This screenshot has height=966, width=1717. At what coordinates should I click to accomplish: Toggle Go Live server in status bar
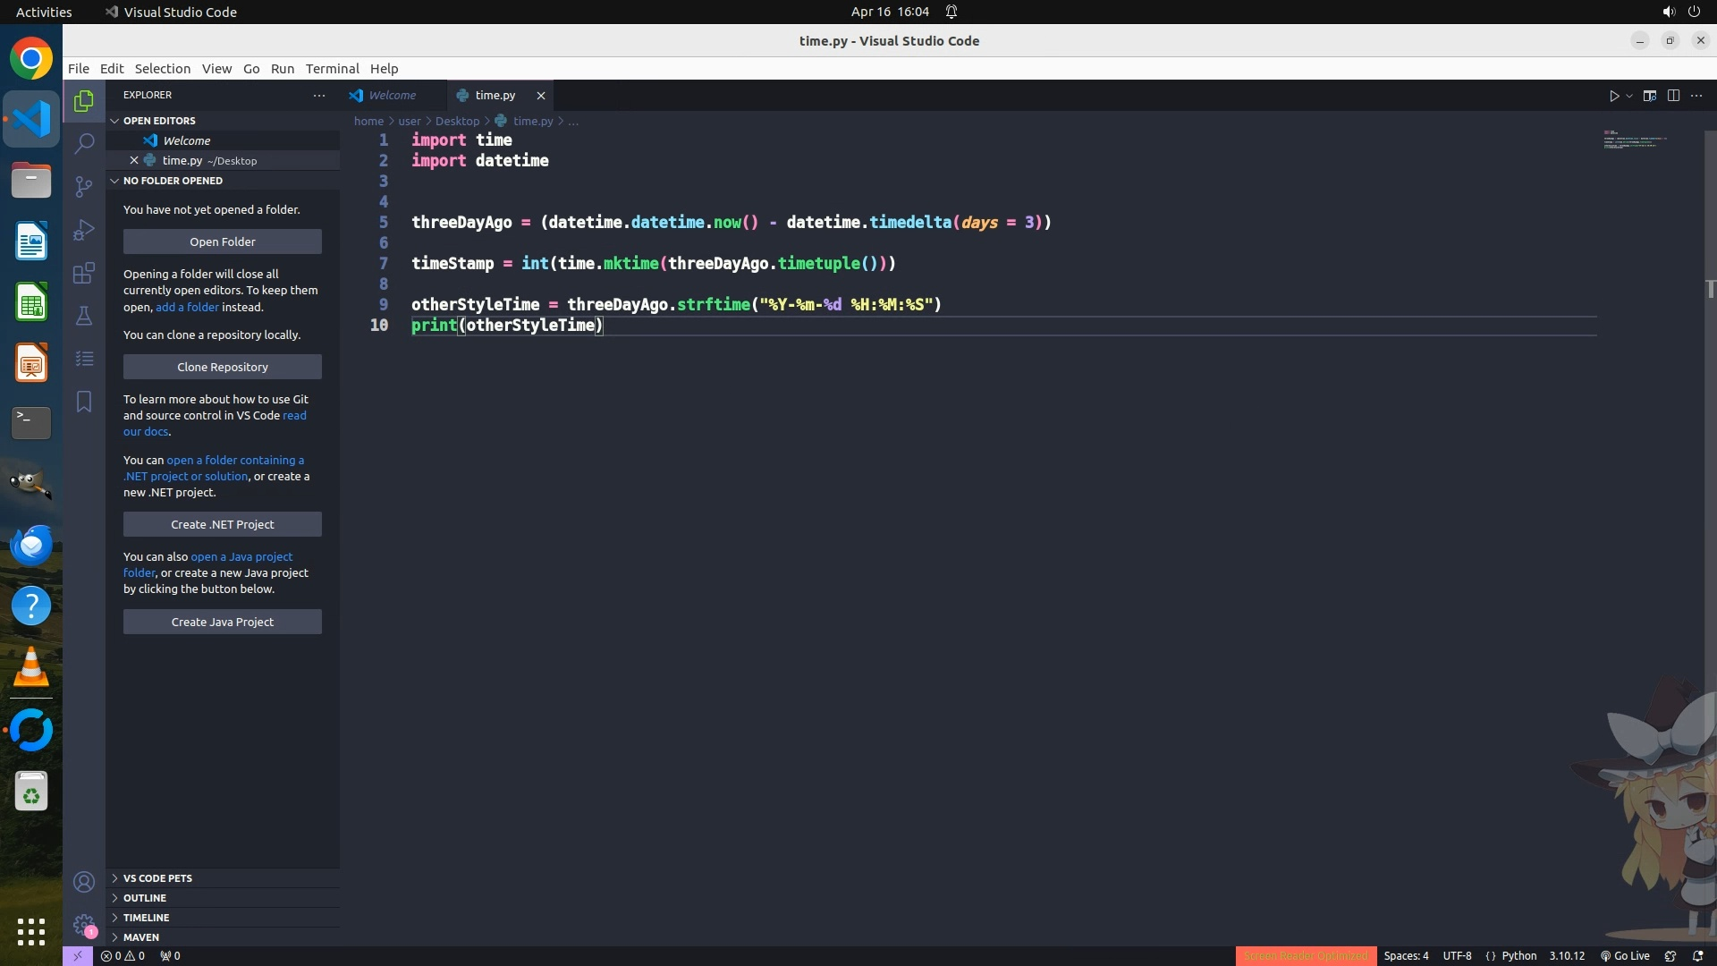[1625, 956]
